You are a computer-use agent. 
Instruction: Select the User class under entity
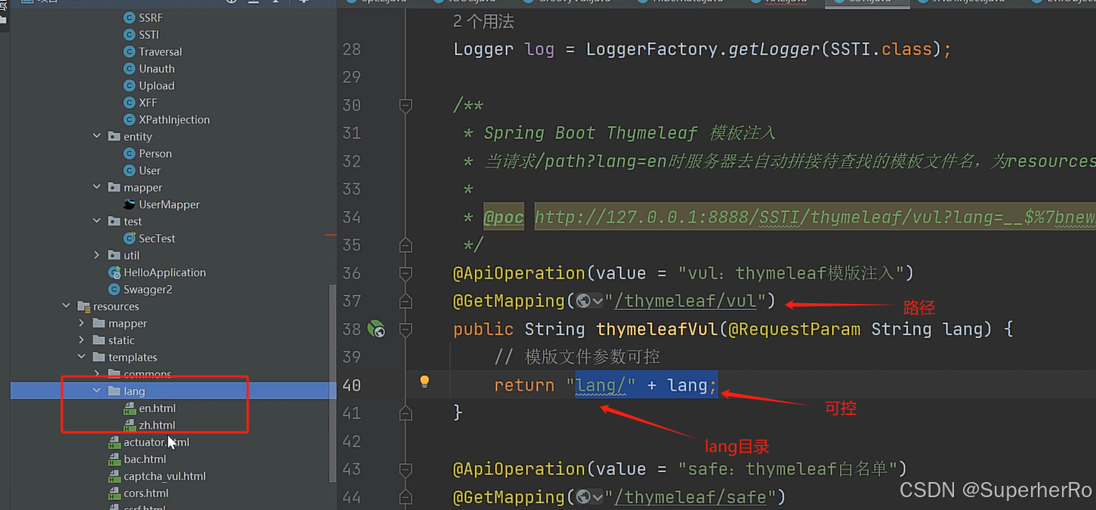[x=150, y=171]
